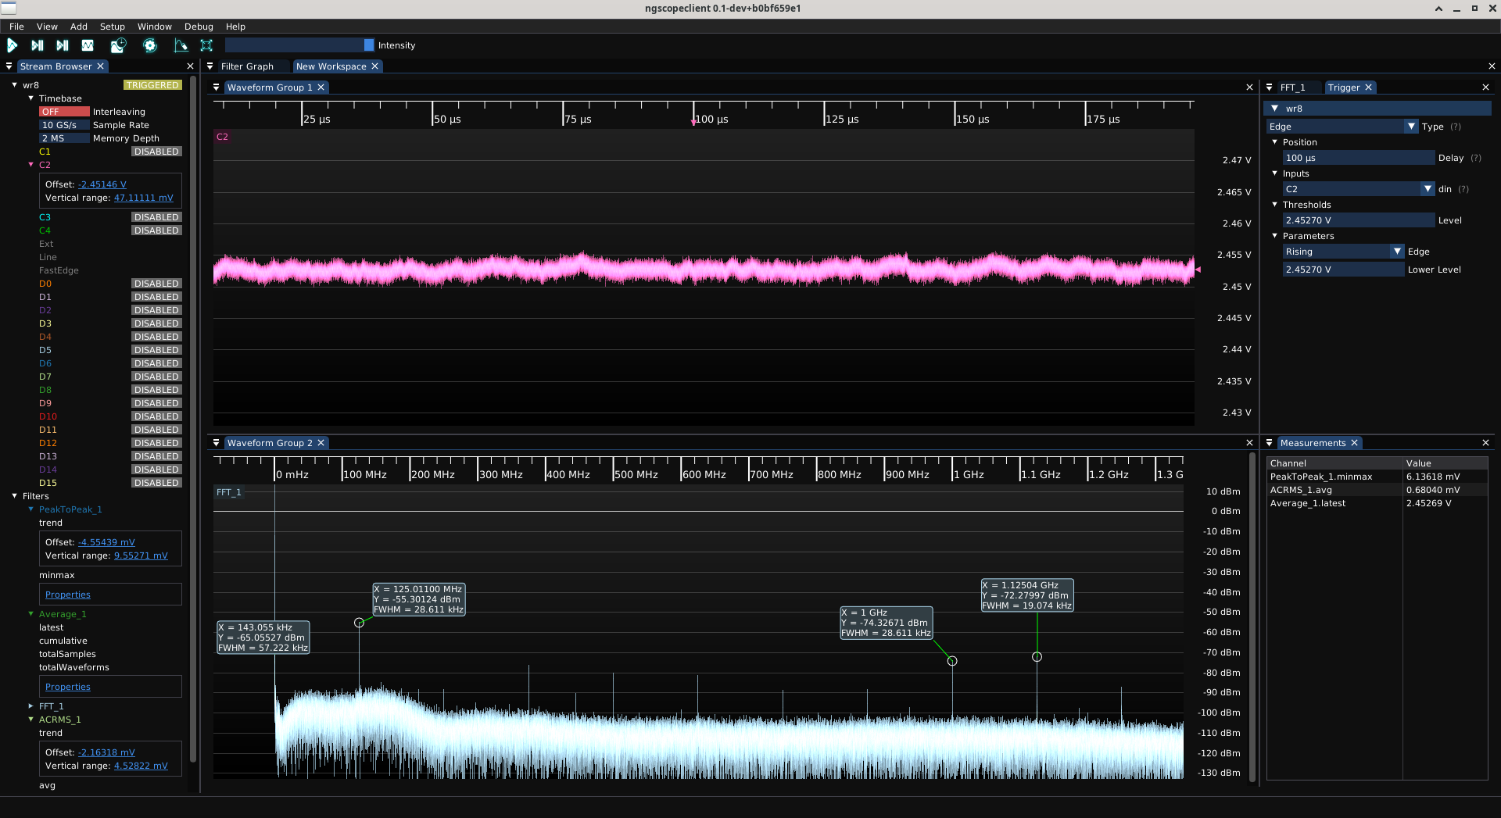
Task: Close the New Workspace tab
Action: (375, 66)
